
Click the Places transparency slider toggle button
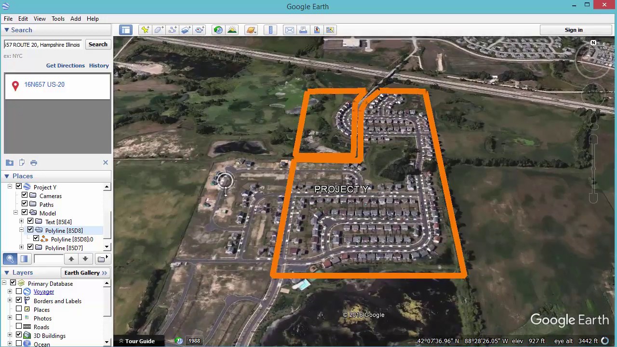click(x=24, y=259)
